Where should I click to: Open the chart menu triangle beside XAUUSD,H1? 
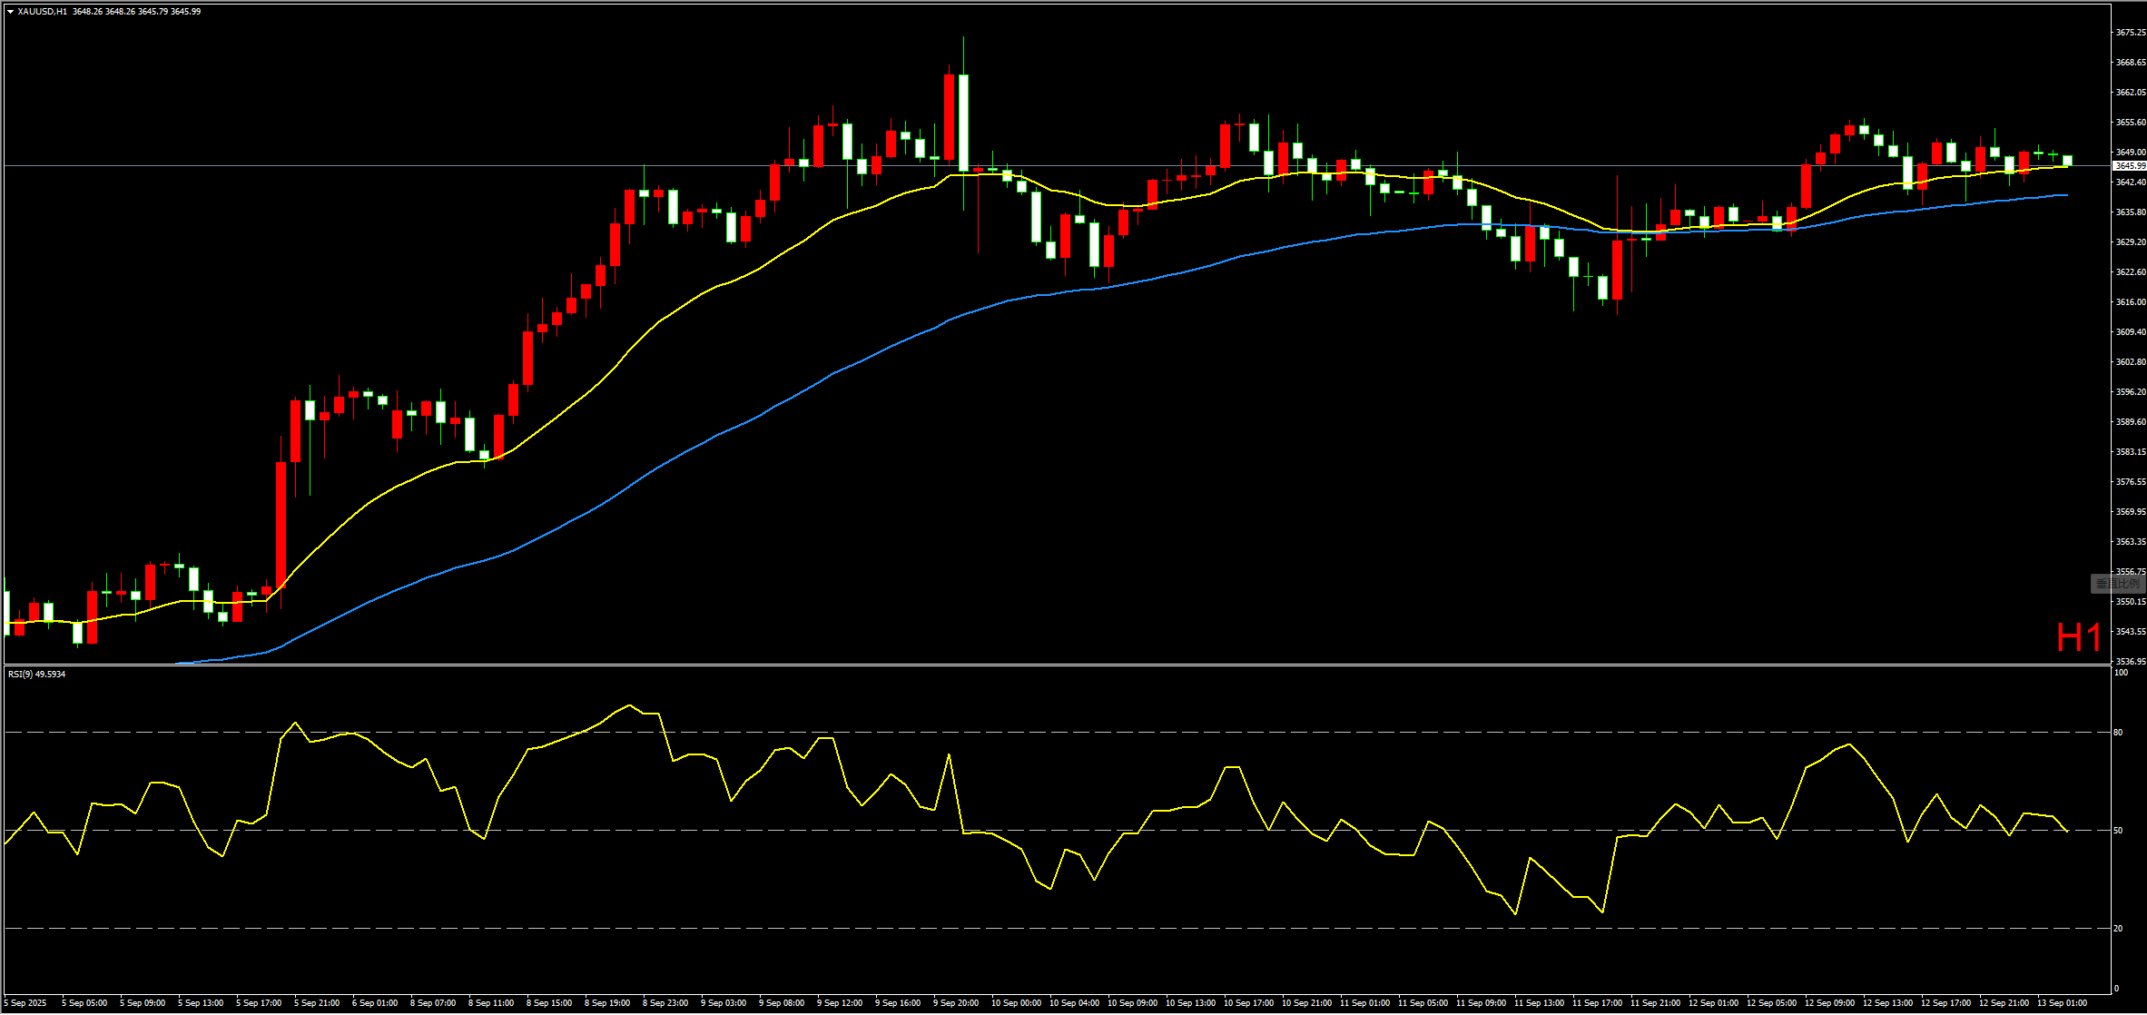[x=10, y=12]
